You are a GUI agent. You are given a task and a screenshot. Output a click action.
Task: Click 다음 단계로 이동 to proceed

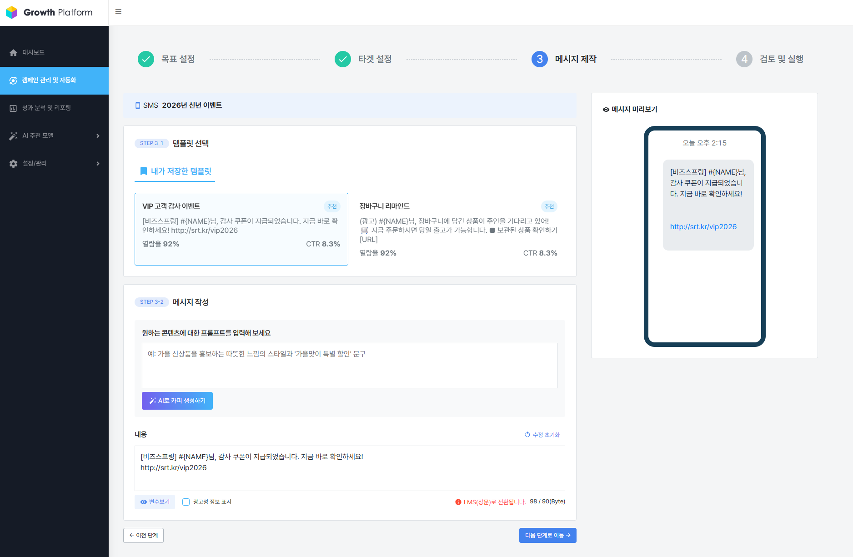[x=547, y=535]
